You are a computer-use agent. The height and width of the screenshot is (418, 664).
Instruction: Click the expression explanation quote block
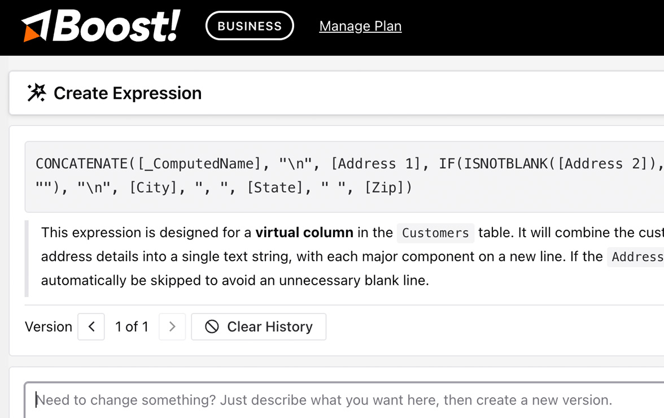(x=282, y=256)
